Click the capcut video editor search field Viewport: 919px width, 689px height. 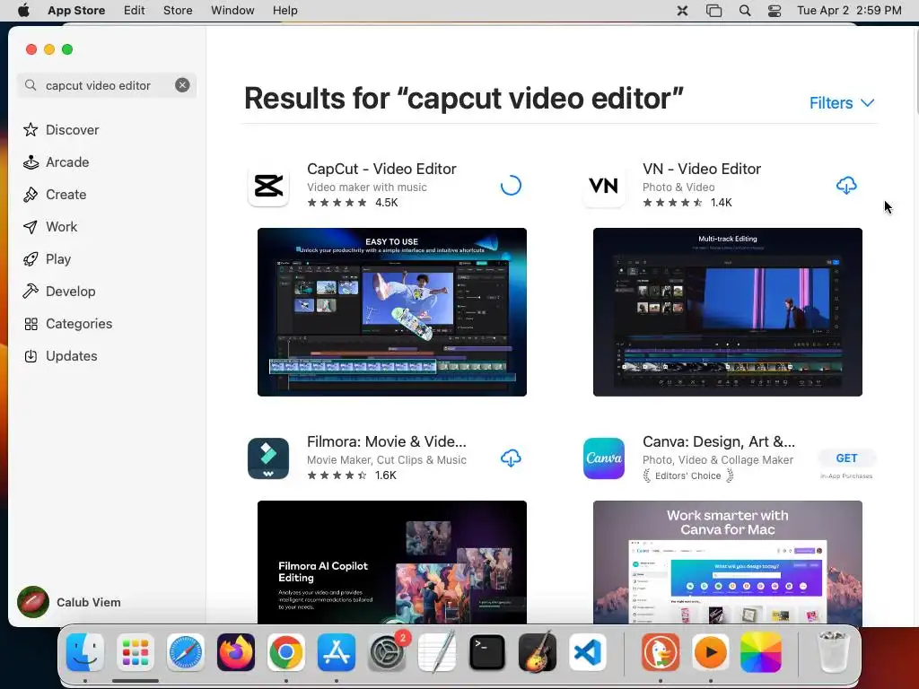point(107,85)
